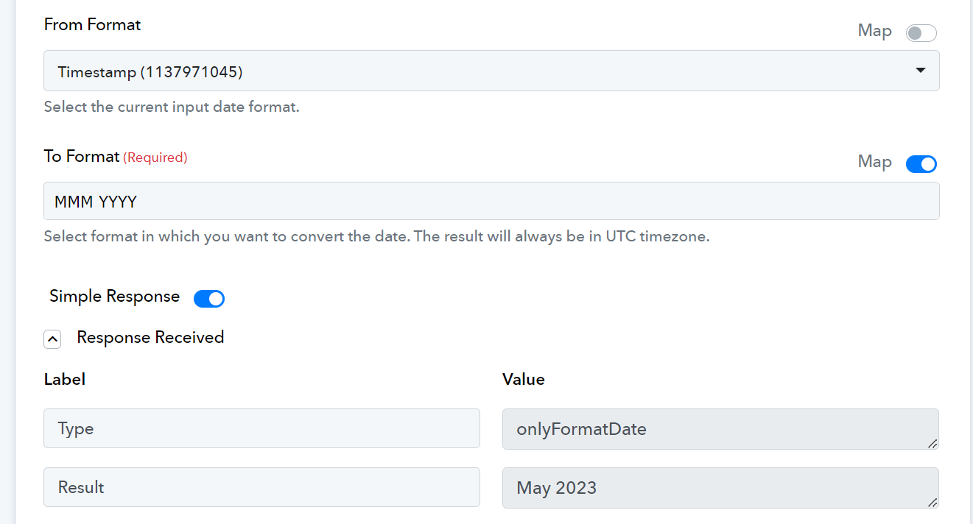Image resolution: width=973 pixels, height=524 pixels.
Task: Select the Type label field
Action: point(261,428)
